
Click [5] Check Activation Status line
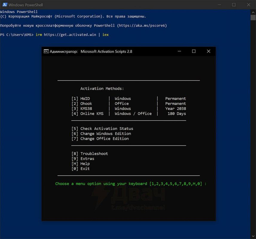tap(102, 129)
